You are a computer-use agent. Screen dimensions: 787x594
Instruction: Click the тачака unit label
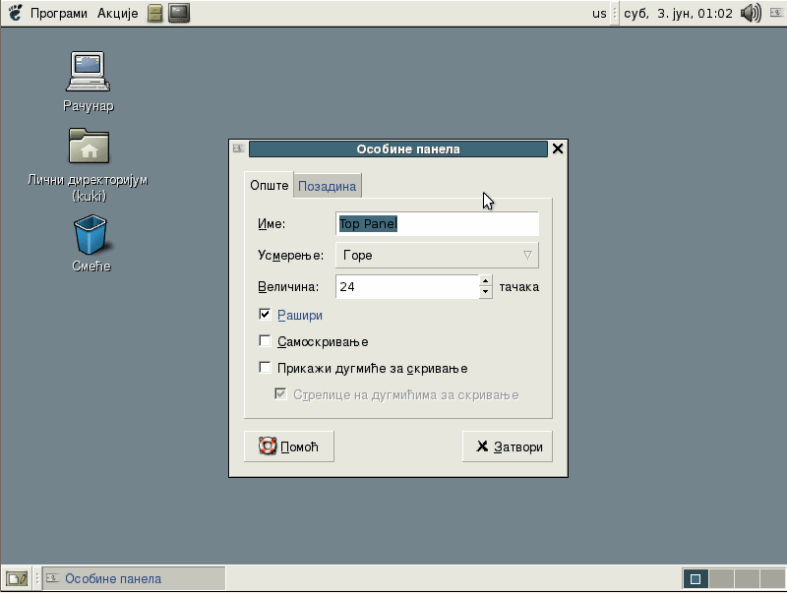[x=519, y=287]
